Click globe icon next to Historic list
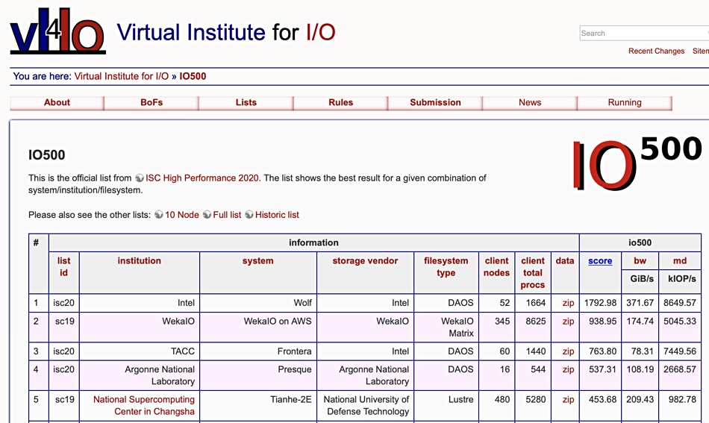Image resolution: width=709 pixels, height=423 pixels. click(x=249, y=215)
